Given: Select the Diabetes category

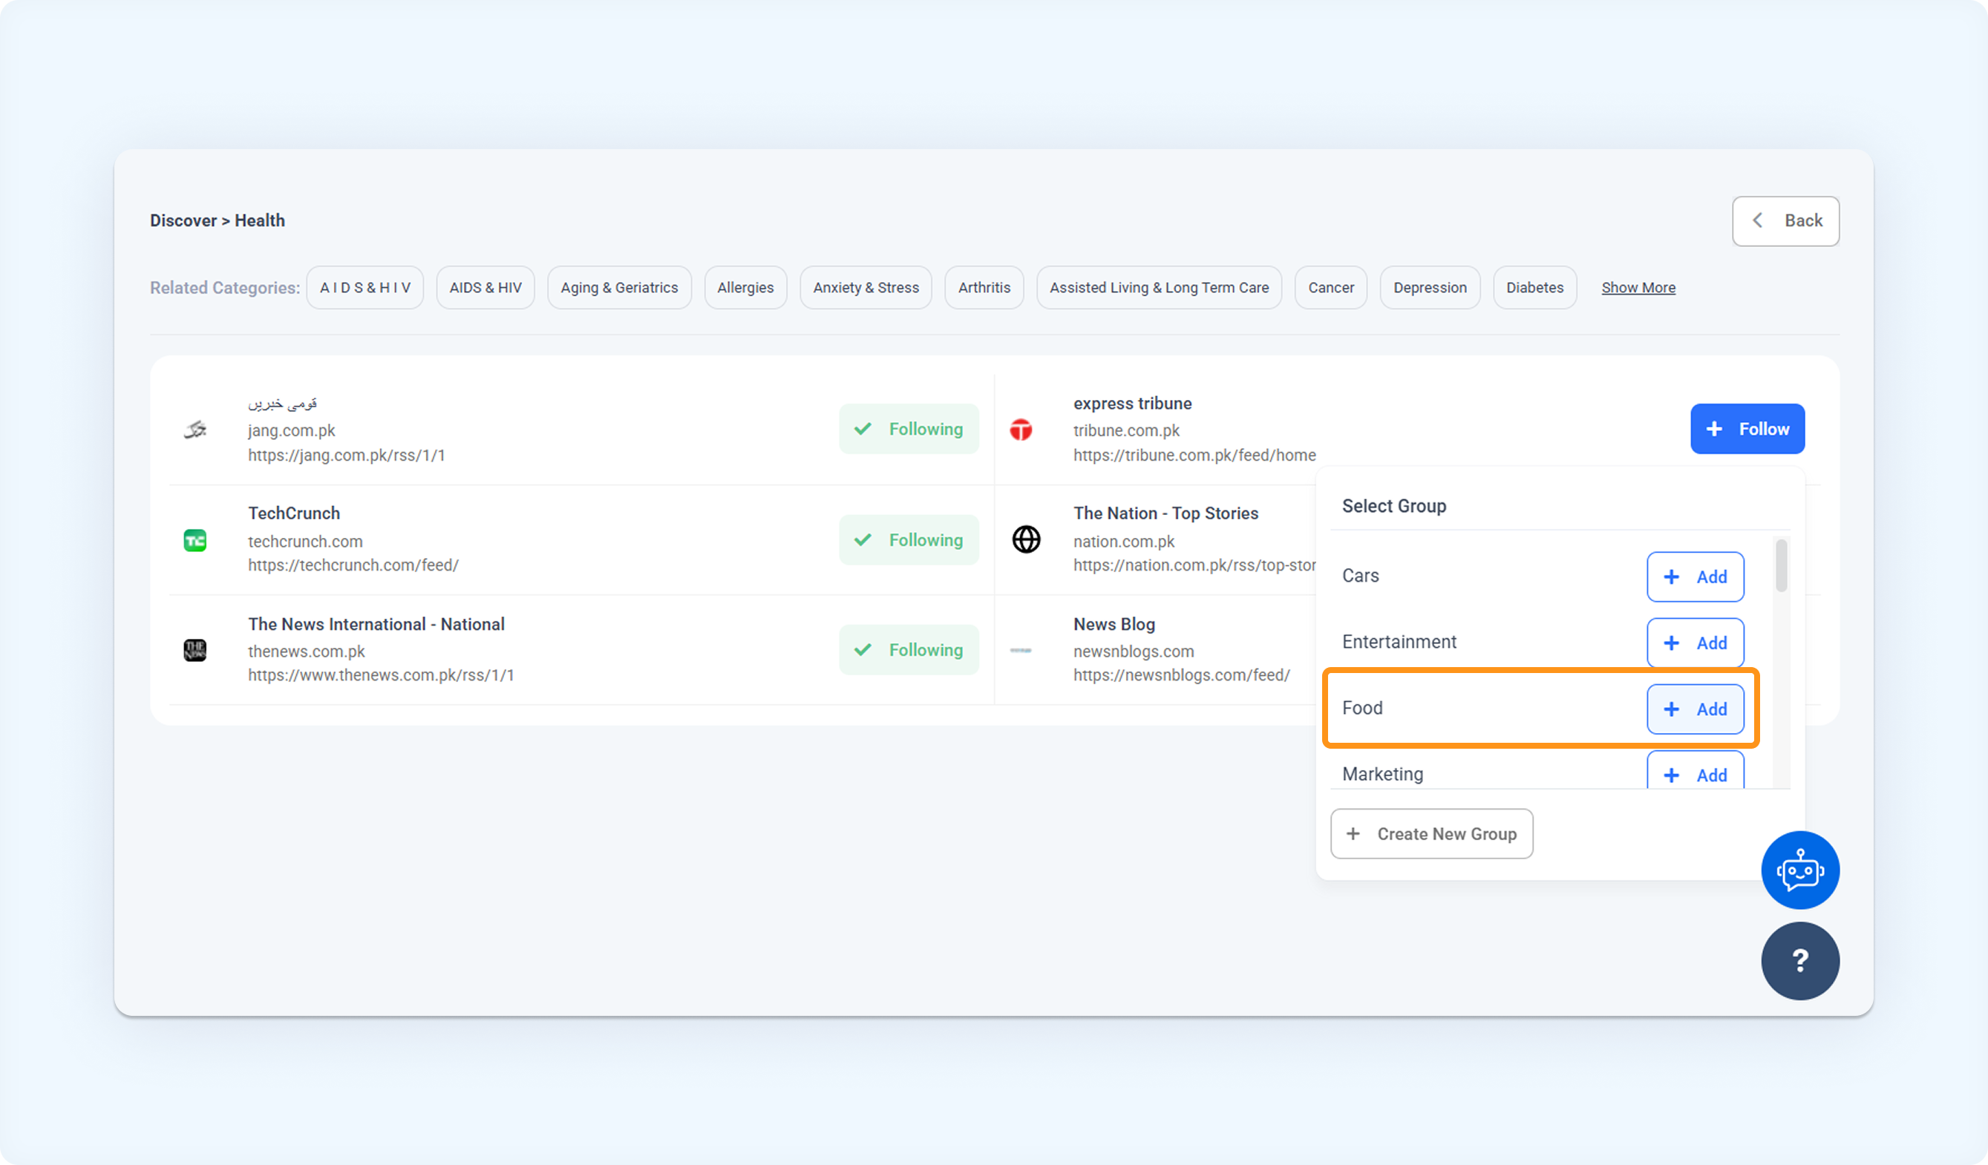Looking at the screenshot, I should coord(1534,288).
